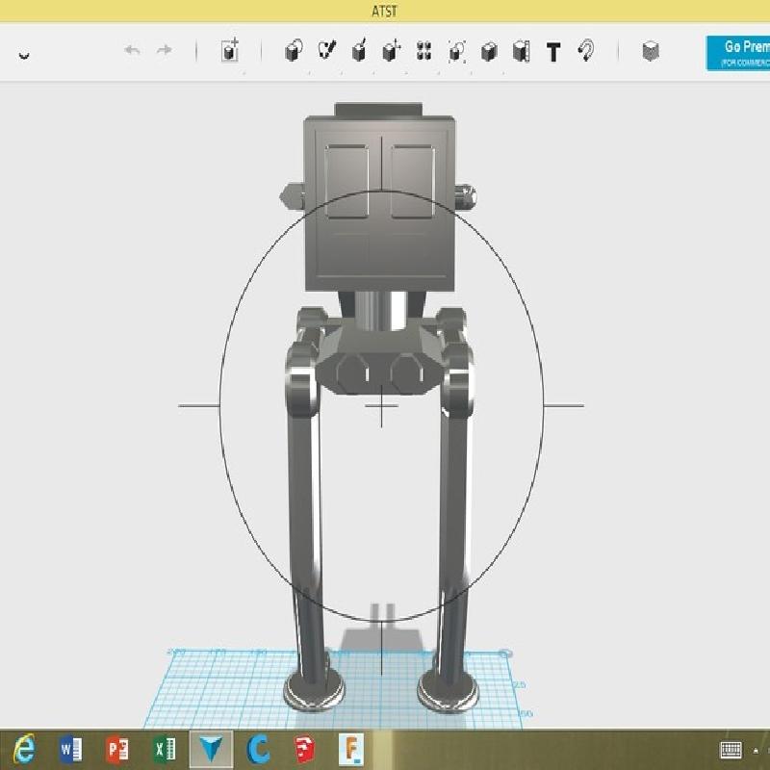Image resolution: width=770 pixels, height=770 pixels.
Task: Redo the last undone action
Action: (x=165, y=50)
